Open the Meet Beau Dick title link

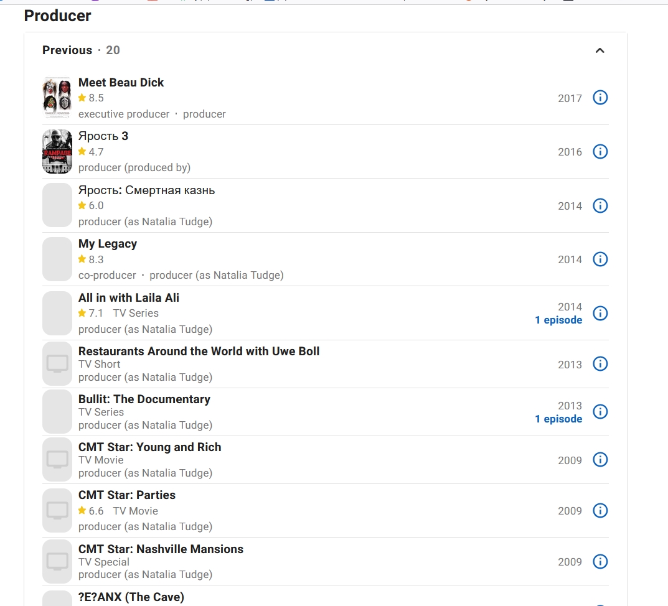(x=121, y=83)
